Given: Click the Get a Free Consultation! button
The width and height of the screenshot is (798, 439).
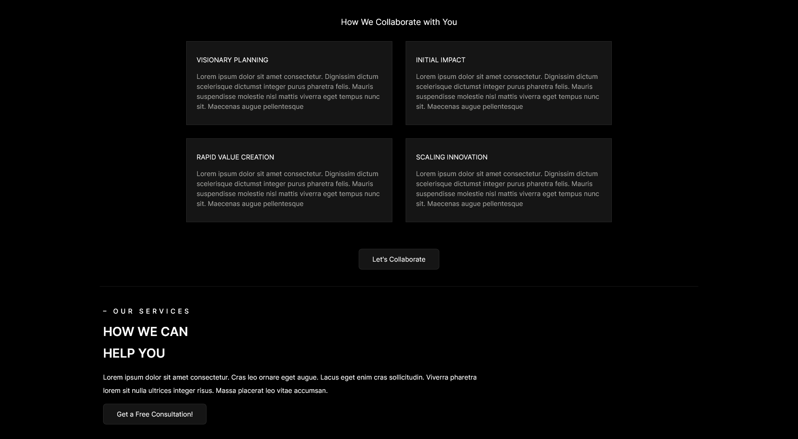Looking at the screenshot, I should (x=155, y=414).
